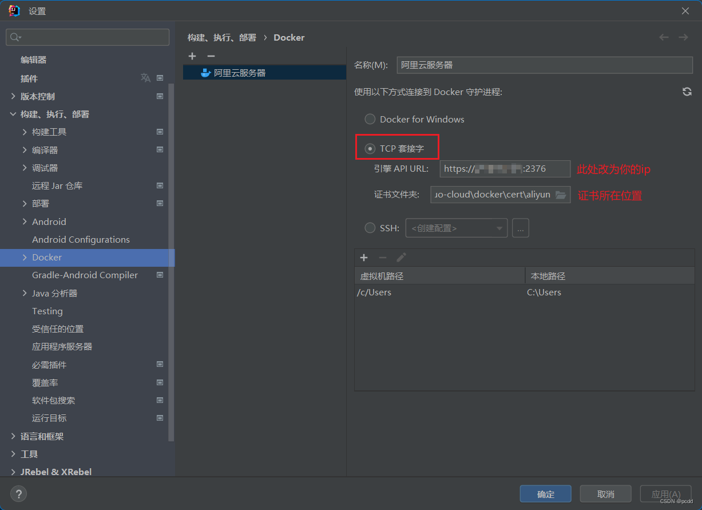This screenshot has height=510, width=702.
Task: Select the SSH radio option
Action: pyautogui.click(x=370, y=228)
